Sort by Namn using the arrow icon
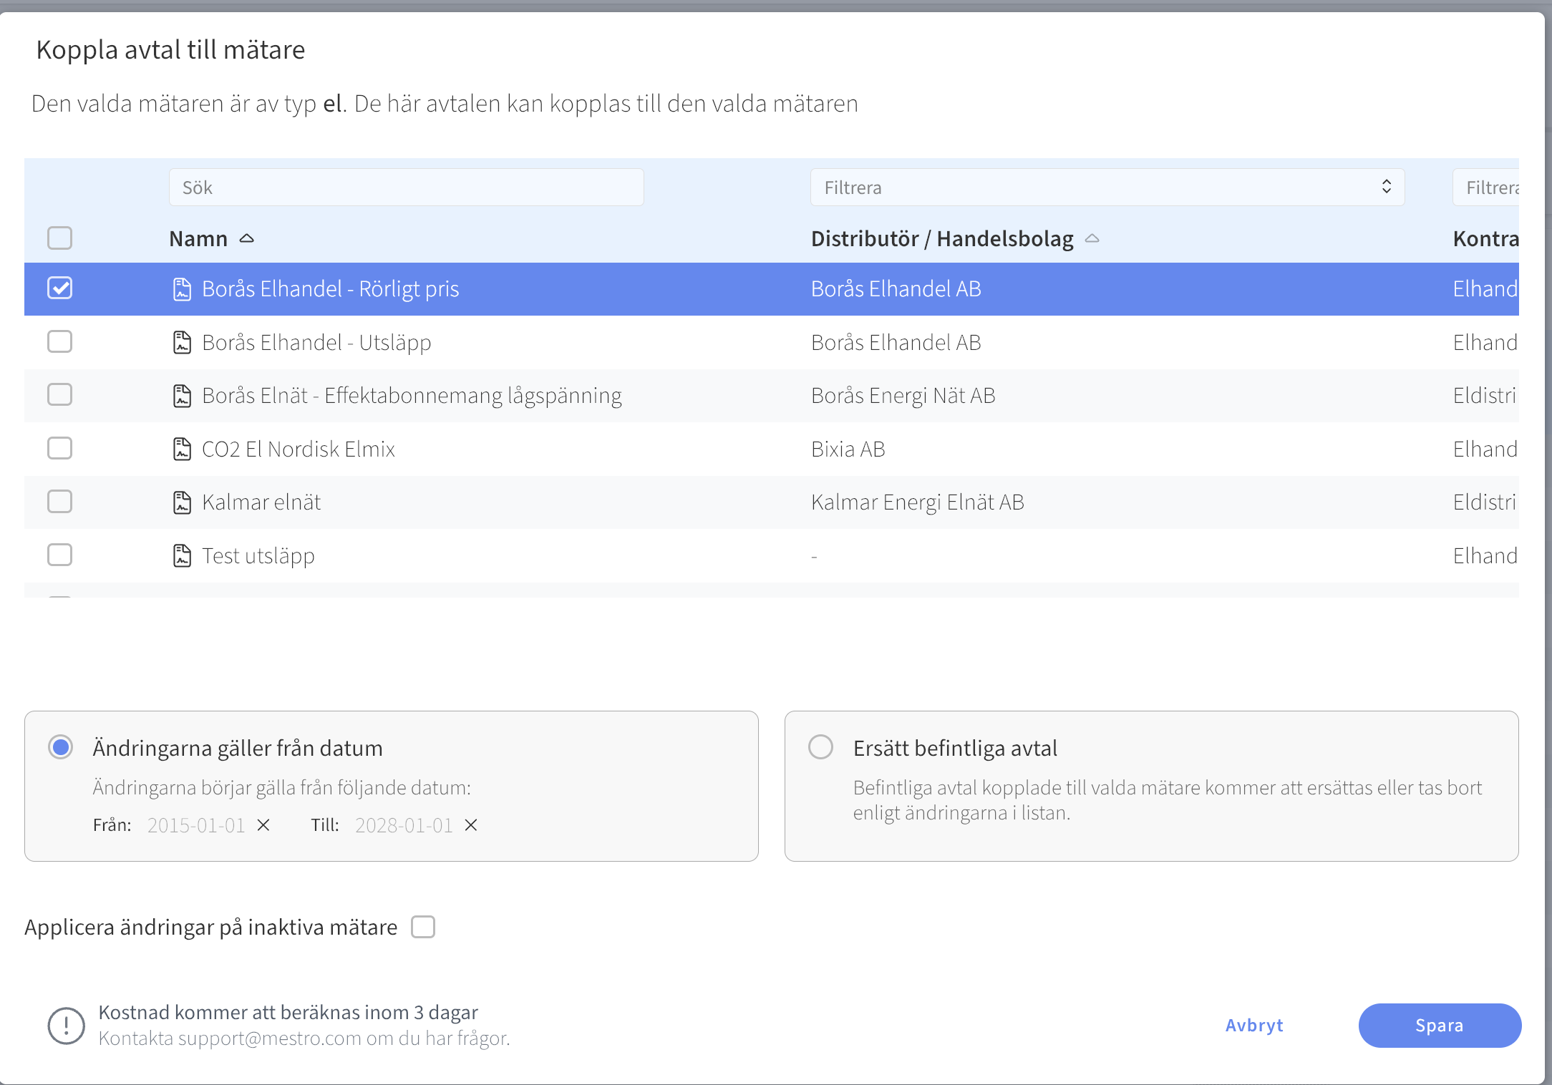Viewport: 1552px width, 1085px height. (x=247, y=238)
